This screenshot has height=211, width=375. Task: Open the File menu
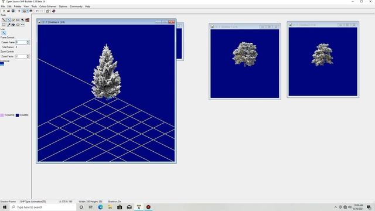3,6
